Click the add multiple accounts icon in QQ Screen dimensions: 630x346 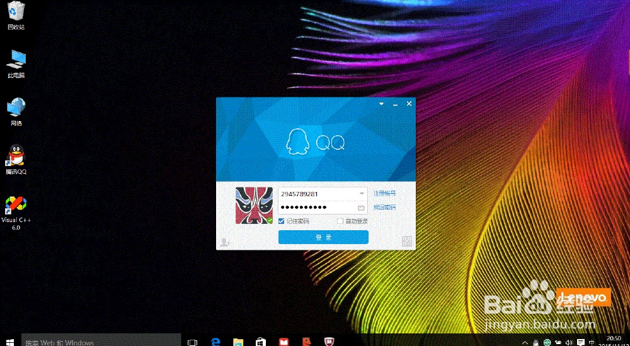click(x=225, y=242)
